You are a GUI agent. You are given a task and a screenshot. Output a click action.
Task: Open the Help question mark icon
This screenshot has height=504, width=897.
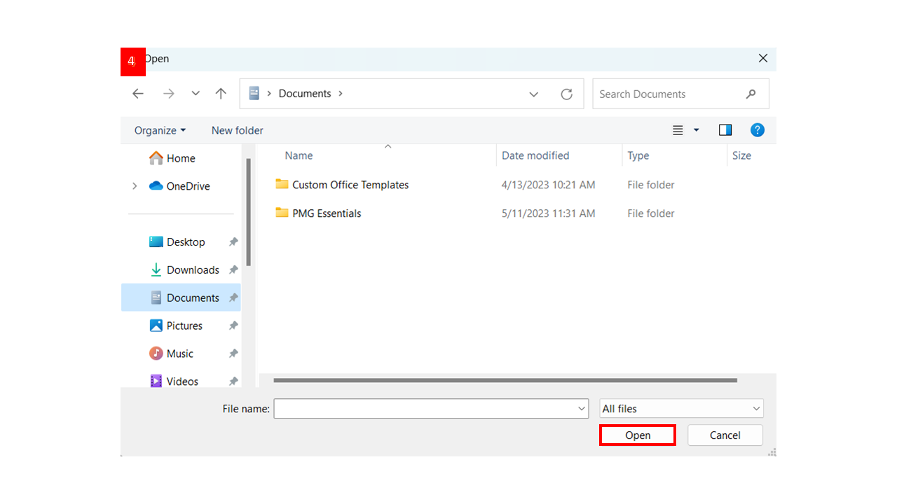click(757, 130)
